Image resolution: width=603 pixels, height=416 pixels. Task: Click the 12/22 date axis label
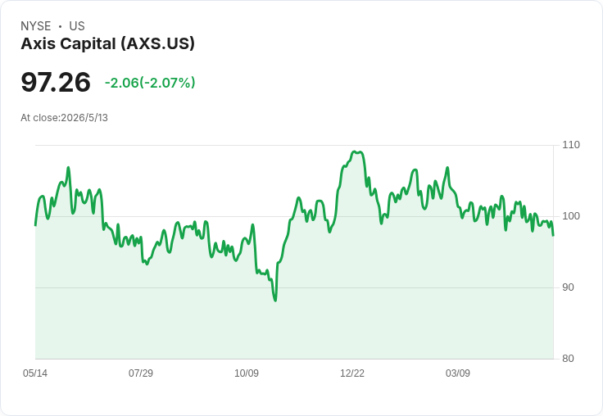352,373
